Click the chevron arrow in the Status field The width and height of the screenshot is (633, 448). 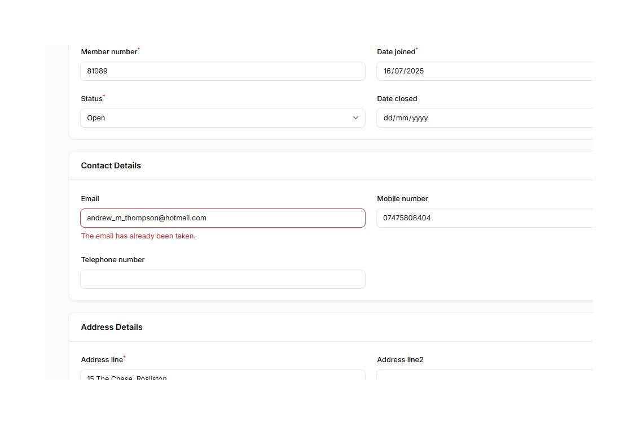(x=355, y=118)
